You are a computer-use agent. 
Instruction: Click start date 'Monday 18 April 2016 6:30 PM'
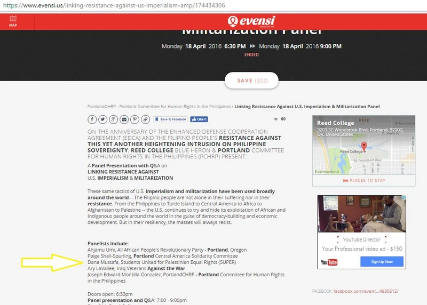pos(204,46)
